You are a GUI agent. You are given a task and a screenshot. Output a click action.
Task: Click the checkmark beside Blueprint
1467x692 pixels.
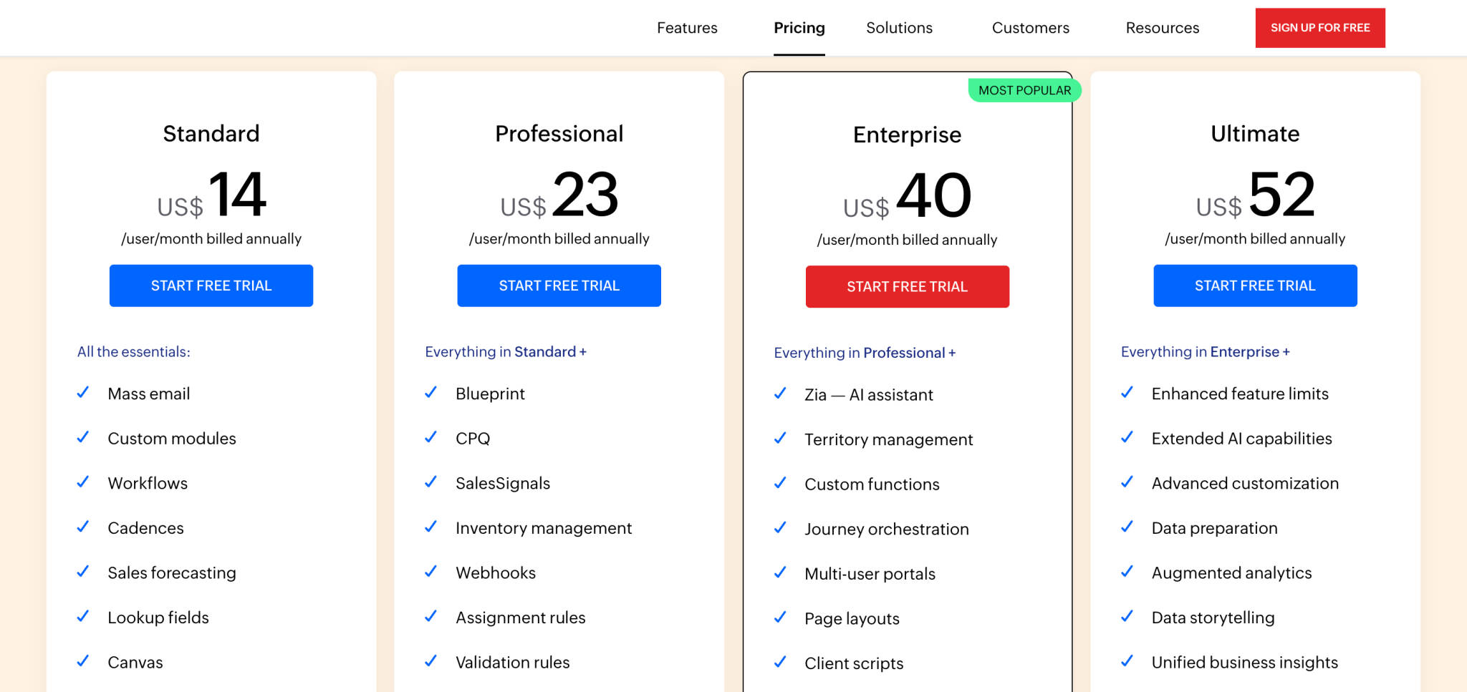[x=431, y=392]
